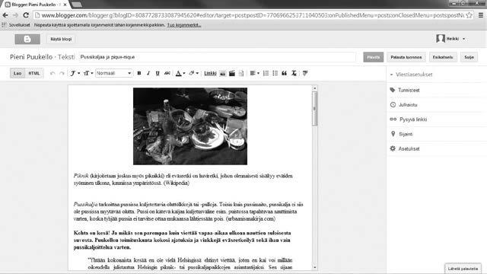Click the post title field
The width and height of the screenshot is (487, 274).
(x=217, y=57)
